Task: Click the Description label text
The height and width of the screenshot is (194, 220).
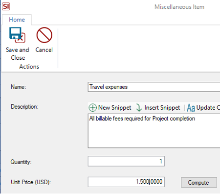Action: point(24,107)
